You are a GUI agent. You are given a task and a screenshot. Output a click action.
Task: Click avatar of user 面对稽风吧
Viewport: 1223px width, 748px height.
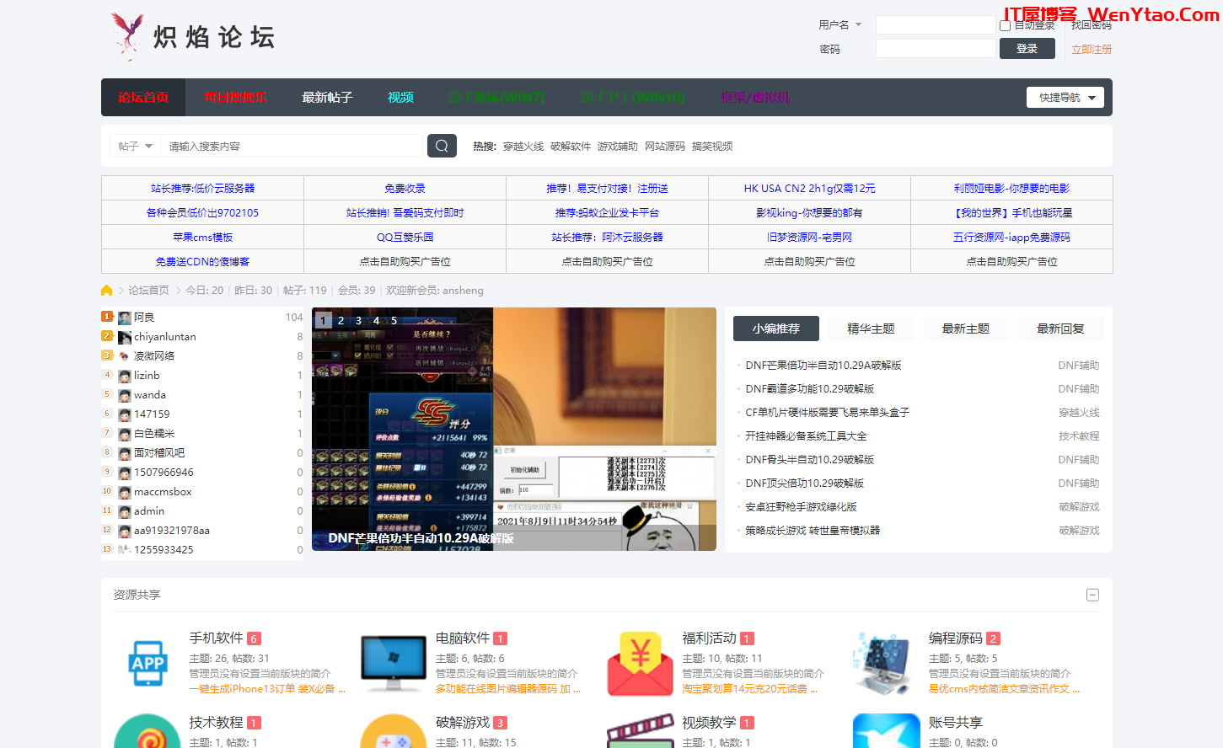(x=125, y=453)
